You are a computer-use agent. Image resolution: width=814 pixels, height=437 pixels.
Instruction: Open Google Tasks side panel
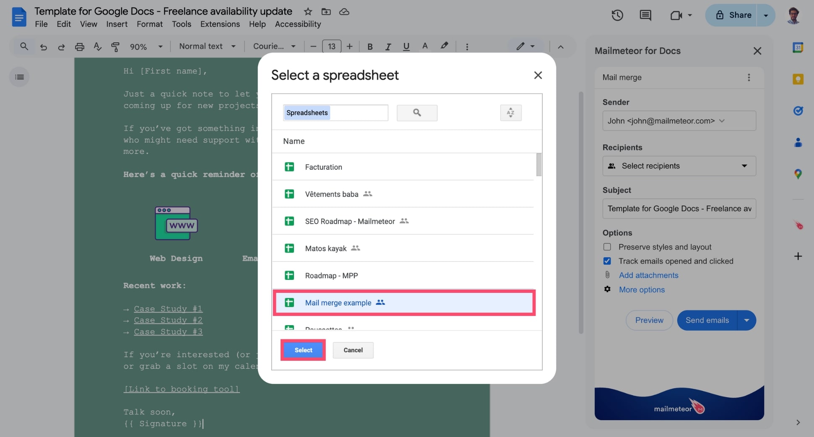coord(798,111)
